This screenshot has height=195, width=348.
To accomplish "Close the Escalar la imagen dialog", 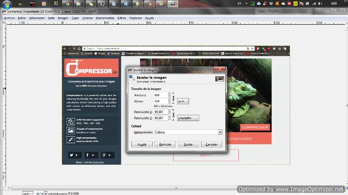I will coord(220,69).
